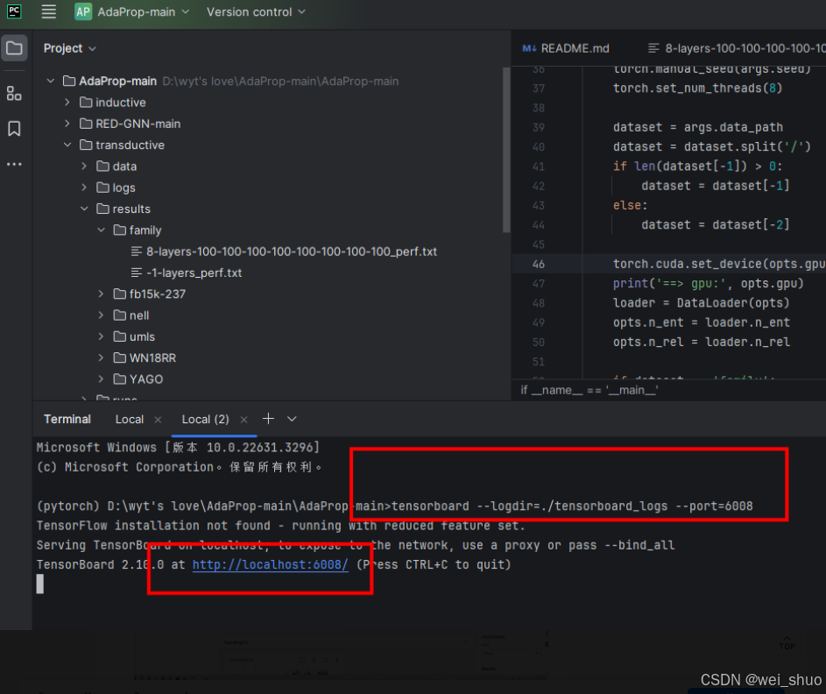Click the Terminal tool window title
This screenshot has width=826, height=694.
click(67, 420)
